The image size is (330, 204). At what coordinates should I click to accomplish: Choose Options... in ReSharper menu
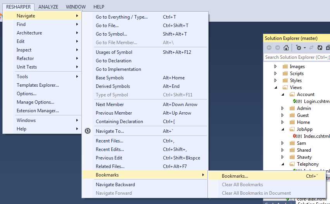coord(42,94)
